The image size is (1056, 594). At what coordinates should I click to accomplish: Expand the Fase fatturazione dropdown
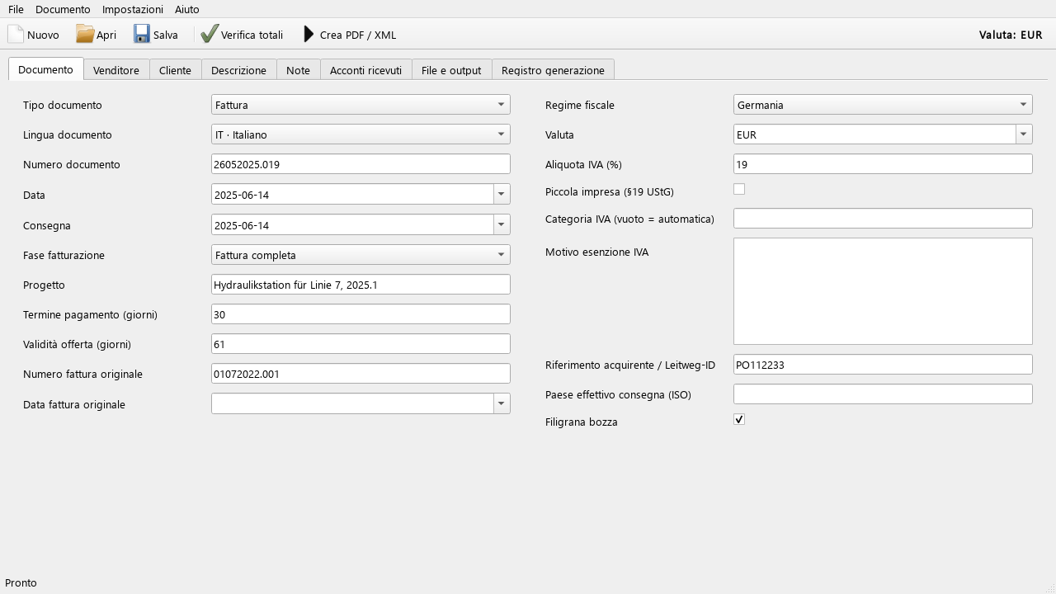[x=361, y=255]
